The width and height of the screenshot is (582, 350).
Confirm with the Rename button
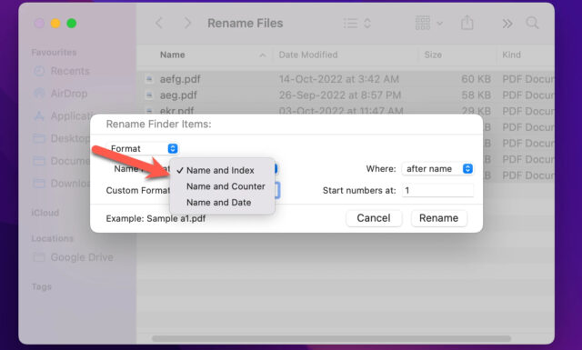pyautogui.click(x=438, y=218)
